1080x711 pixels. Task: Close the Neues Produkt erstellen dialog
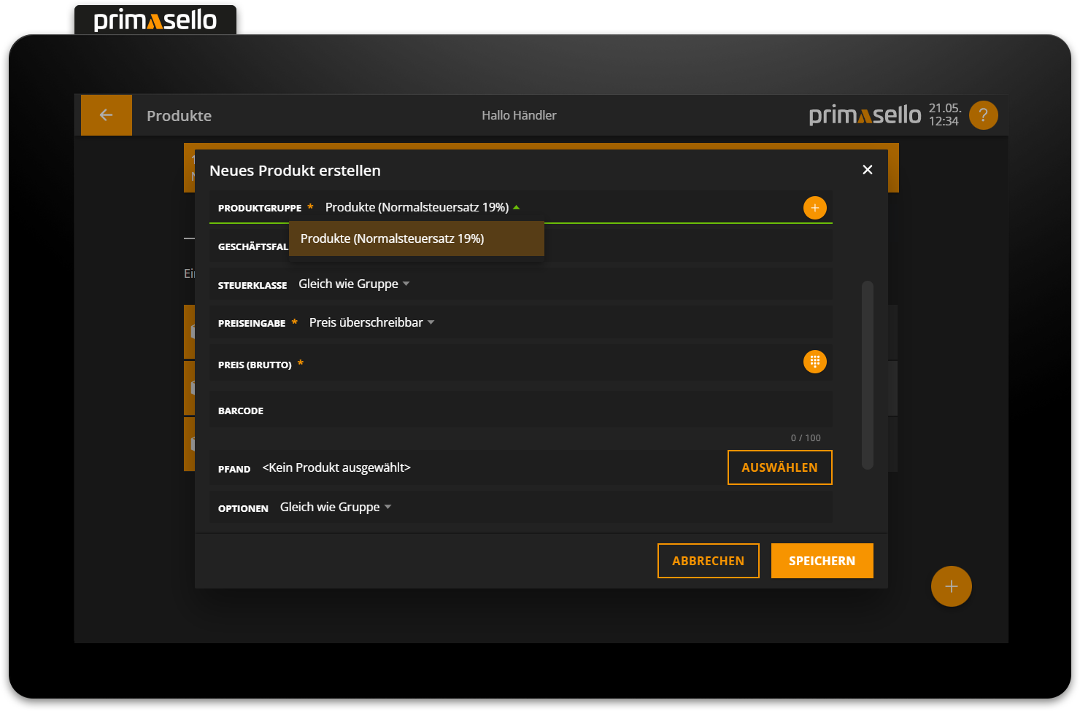pyautogui.click(x=867, y=170)
